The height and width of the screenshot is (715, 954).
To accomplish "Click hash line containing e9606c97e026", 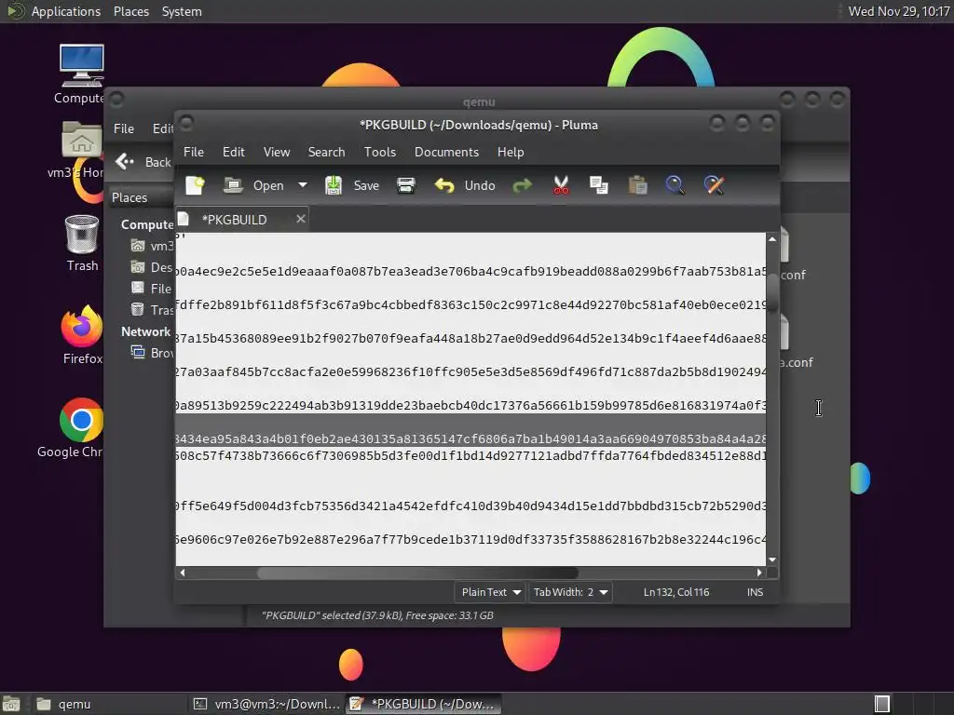I will tap(470, 540).
